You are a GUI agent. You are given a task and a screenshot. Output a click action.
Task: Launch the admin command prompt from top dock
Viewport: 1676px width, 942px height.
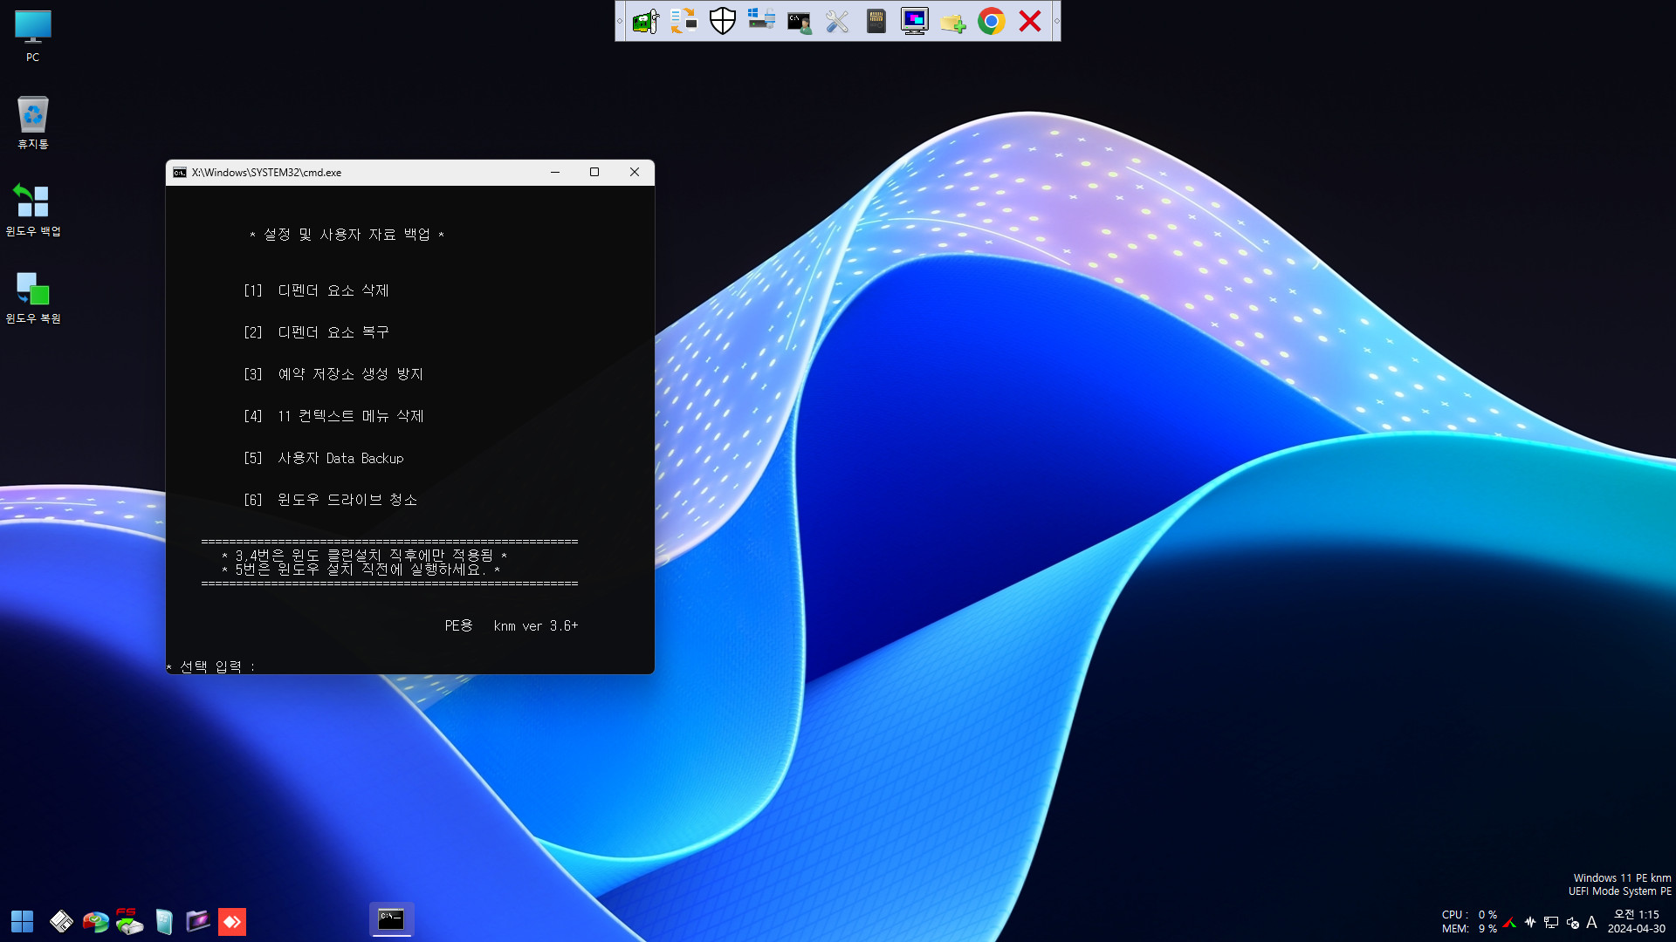pyautogui.click(x=799, y=21)
